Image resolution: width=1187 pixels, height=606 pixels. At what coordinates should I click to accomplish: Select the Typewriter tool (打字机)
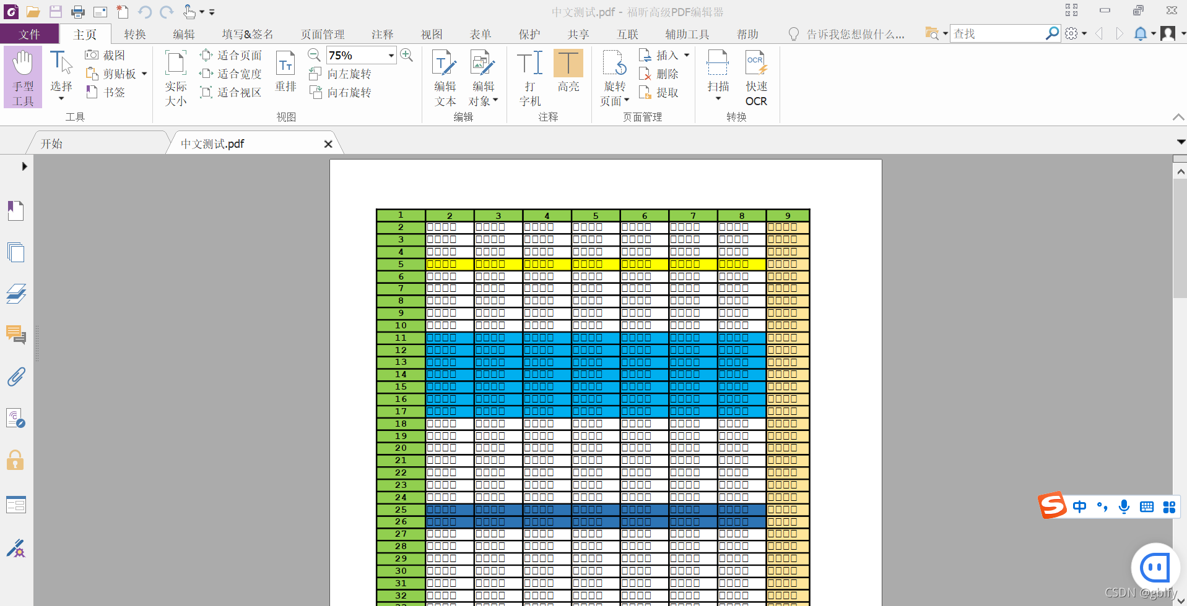point(530,78)
